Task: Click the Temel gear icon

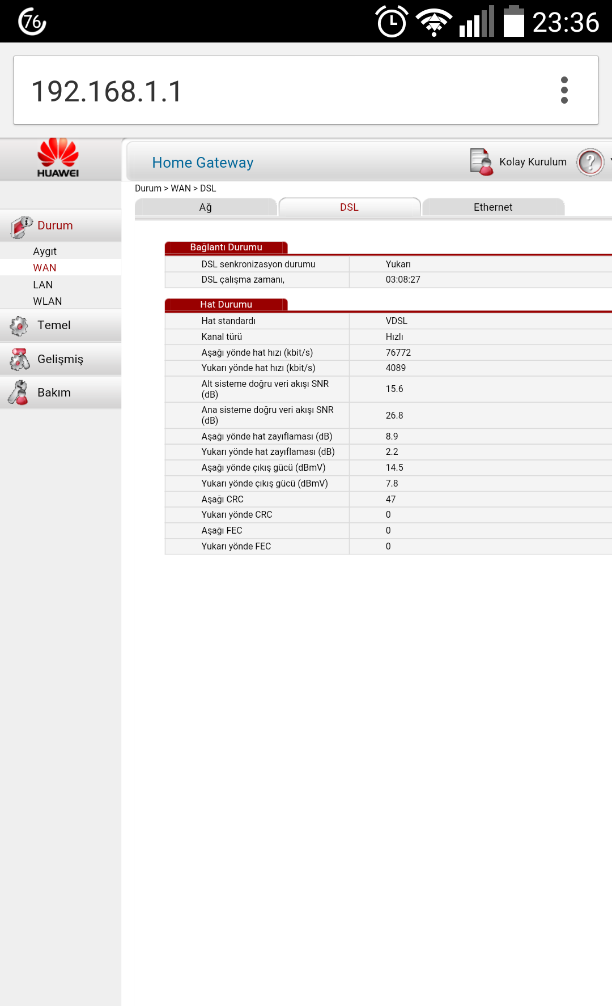Action: pos(19,326)
